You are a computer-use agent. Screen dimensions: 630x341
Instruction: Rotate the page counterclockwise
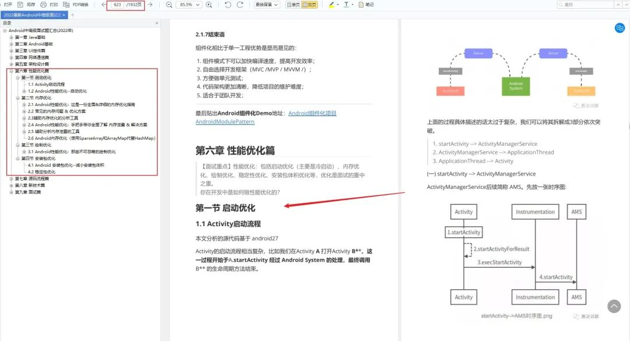tap(228, 5)
